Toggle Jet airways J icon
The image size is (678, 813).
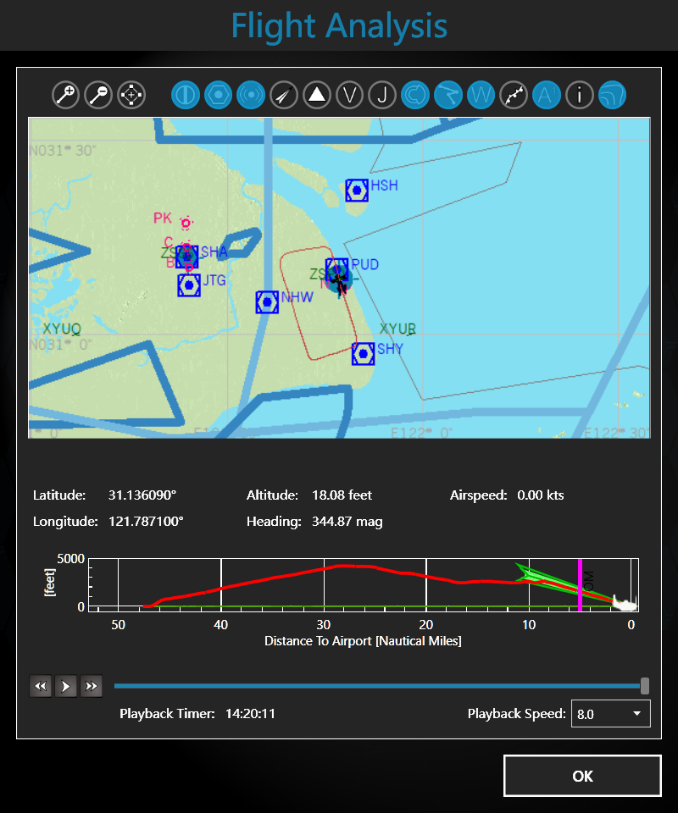click(382, 96)
